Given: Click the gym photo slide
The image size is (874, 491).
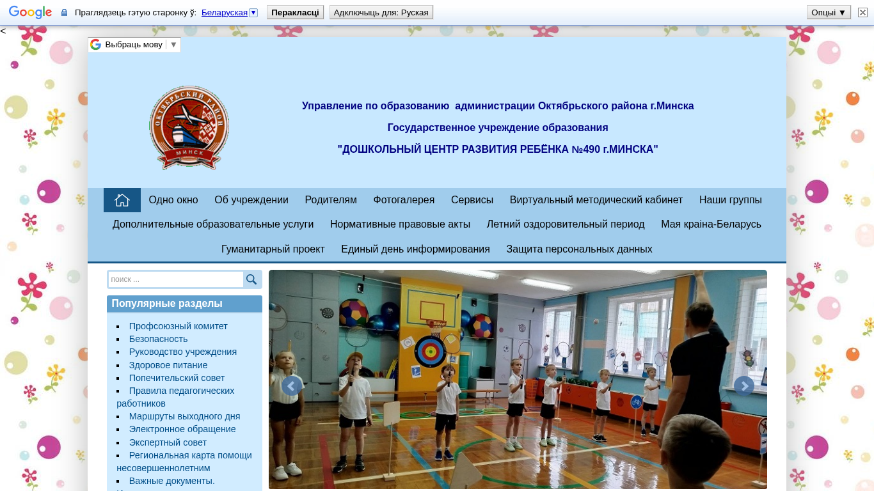Looking at the screenshot, I should click(x=518, y=380).
